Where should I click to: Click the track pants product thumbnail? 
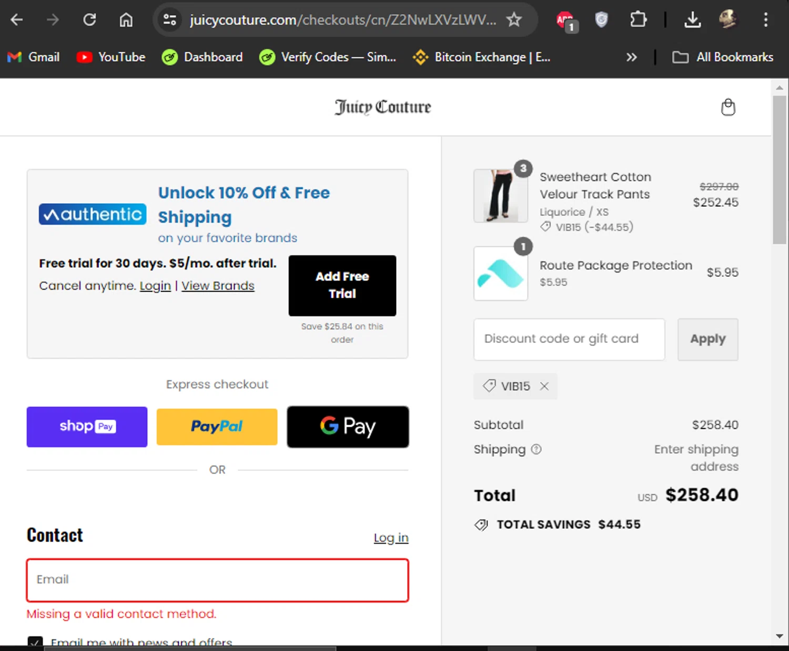[x=501, y=196]
